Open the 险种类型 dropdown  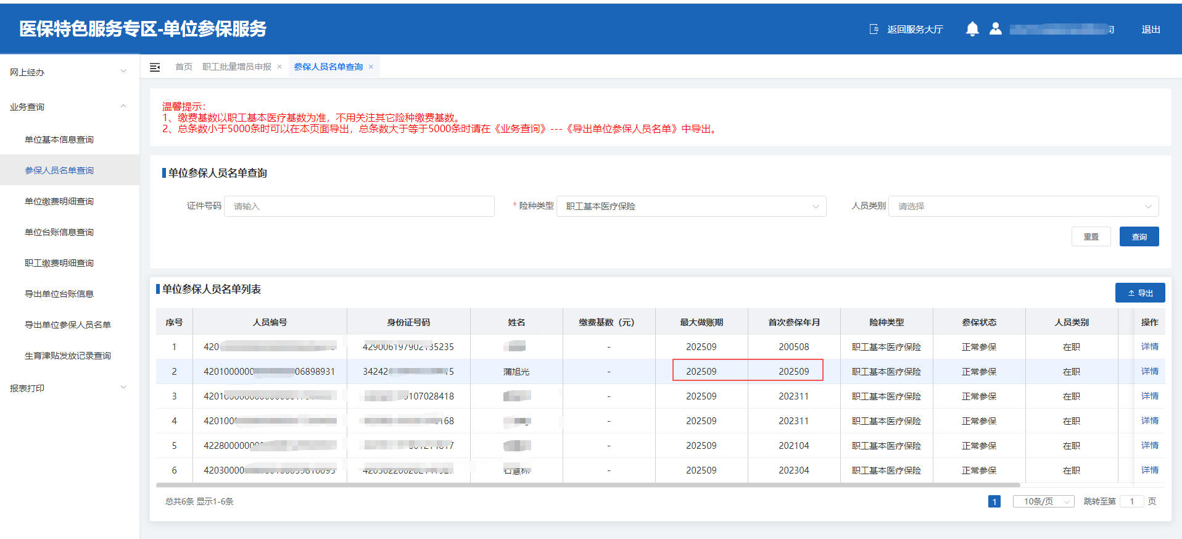[x=692, y=206]
